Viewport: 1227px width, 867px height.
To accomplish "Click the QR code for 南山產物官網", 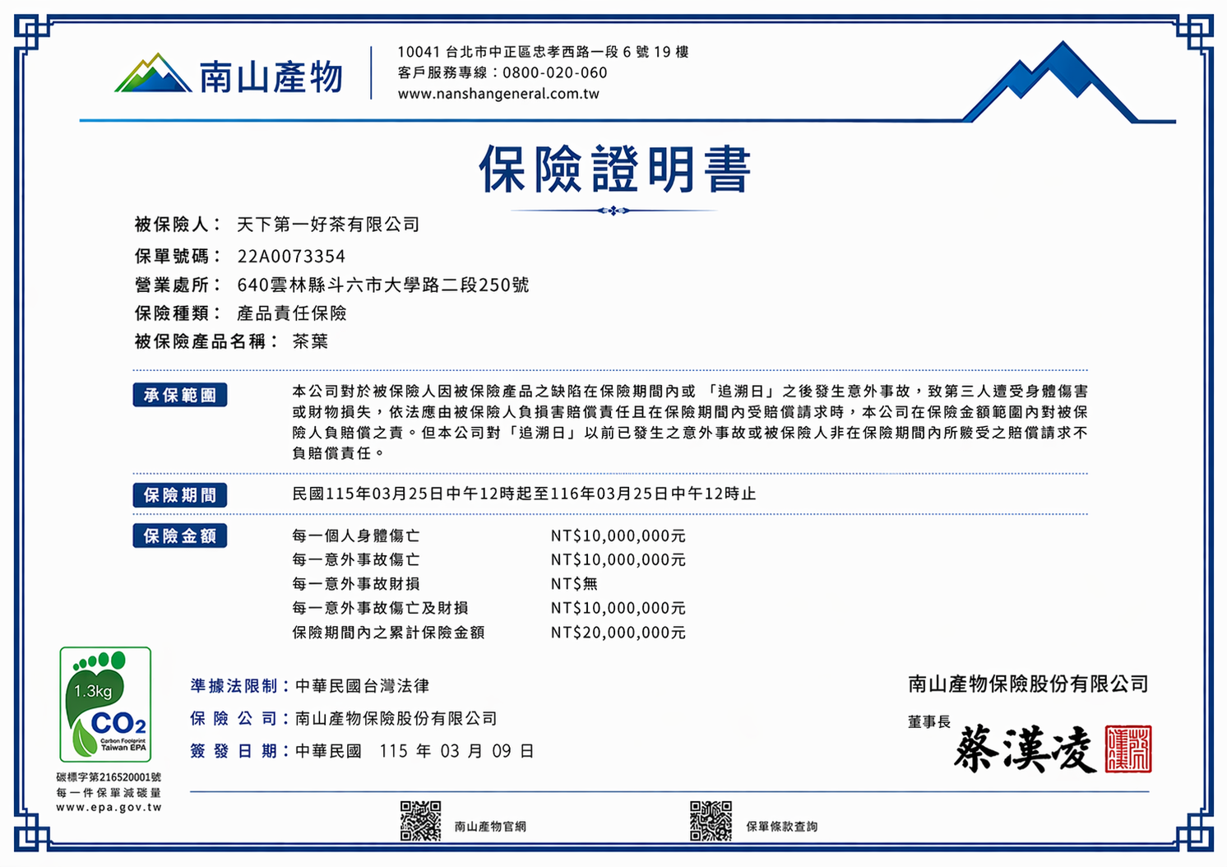I will [420, 821].
